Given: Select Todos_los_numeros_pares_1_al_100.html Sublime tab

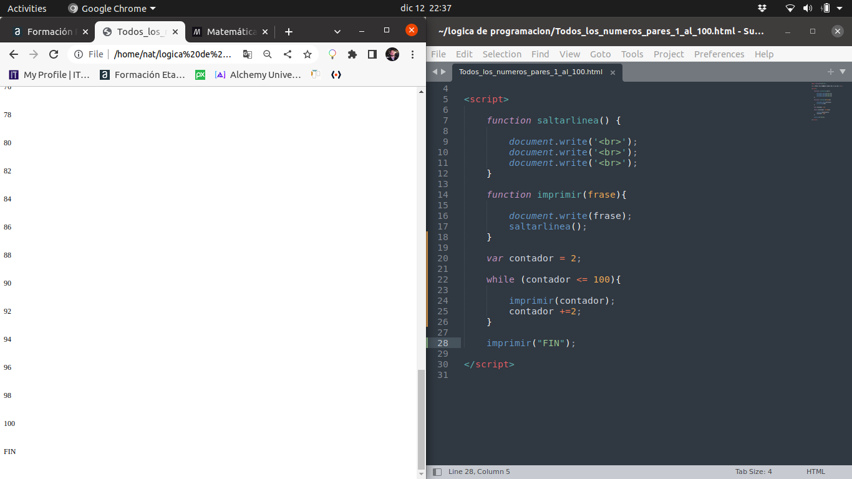Looking at the screenshot, I should [531, 72].
